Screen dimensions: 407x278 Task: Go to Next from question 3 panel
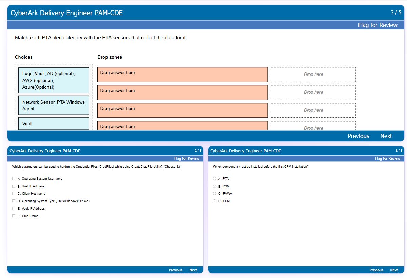click(386, 136)
